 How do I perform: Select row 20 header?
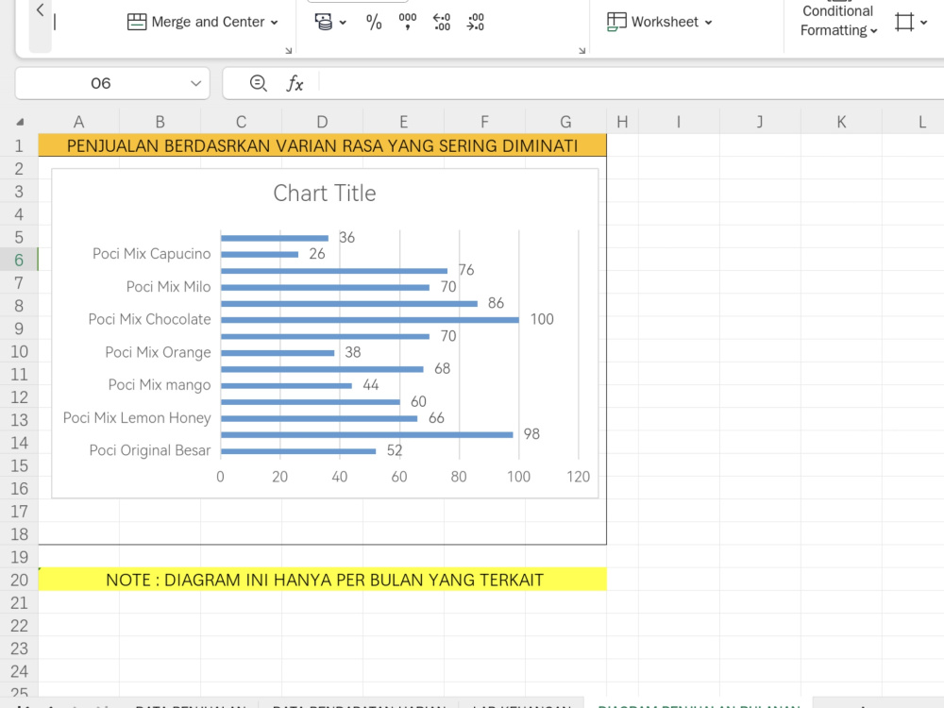coord(19,580)
